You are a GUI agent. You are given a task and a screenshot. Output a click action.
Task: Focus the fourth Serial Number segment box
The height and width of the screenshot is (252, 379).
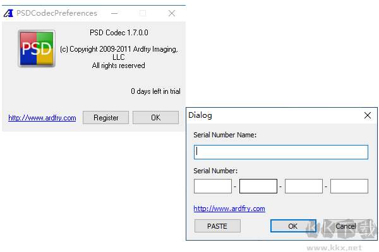click(349, 186)
